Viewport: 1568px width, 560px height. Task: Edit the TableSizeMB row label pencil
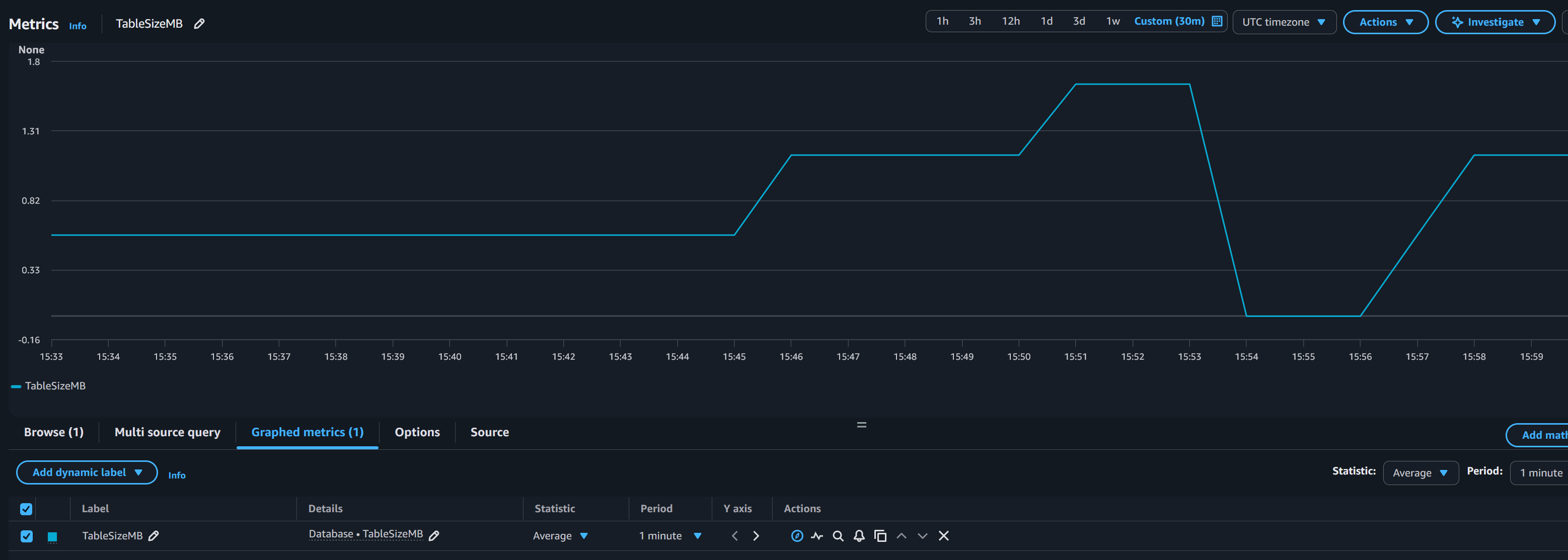coord(154,536)
